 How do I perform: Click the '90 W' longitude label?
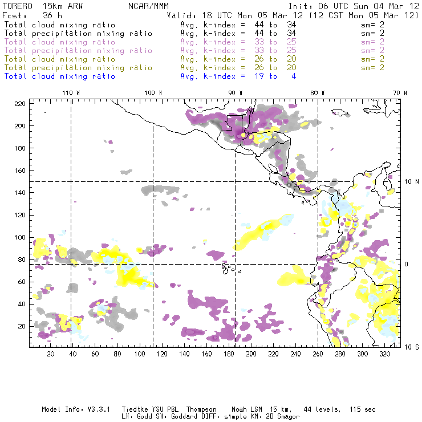click(x=236, y=93)
